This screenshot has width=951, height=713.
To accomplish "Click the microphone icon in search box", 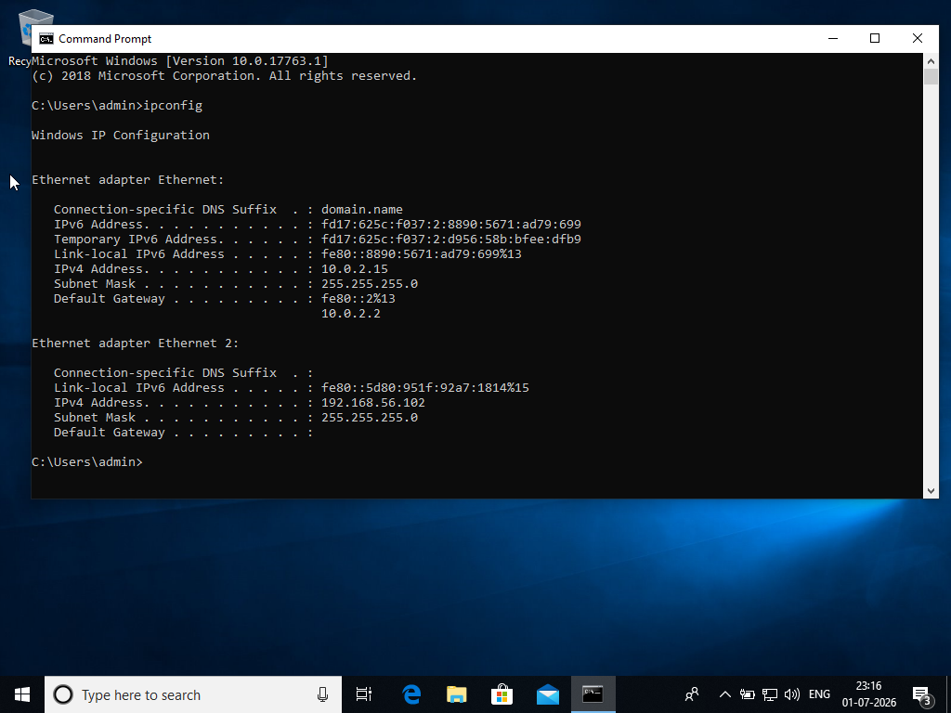I will tap(322, 694).
